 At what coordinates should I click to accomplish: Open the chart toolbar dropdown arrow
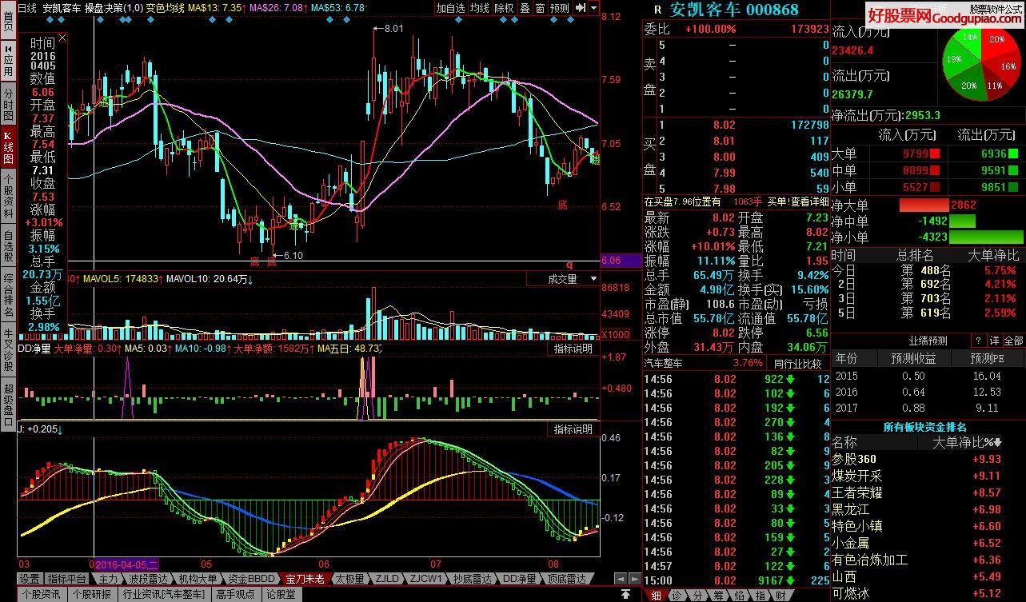click(593, 8)
